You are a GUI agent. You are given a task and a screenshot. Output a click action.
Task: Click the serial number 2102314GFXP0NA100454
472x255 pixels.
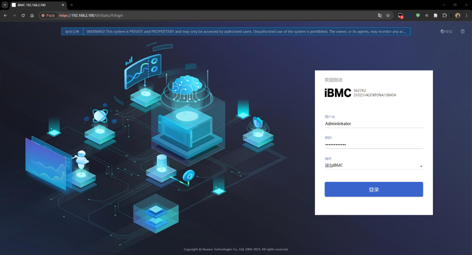[x=375, y=95]
